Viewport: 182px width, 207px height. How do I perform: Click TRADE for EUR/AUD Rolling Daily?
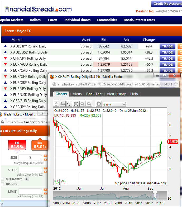167,65
